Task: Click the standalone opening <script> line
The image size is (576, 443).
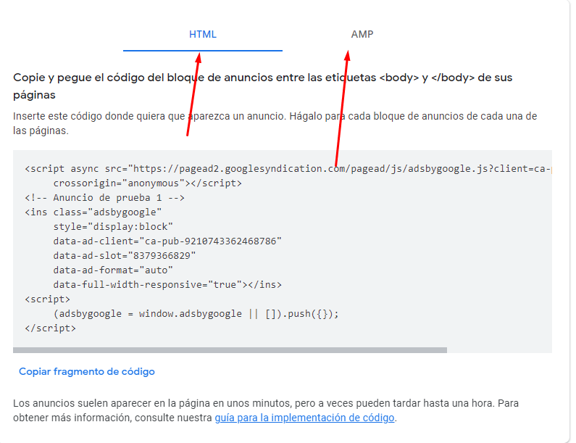Action: [x=47, y=299]
